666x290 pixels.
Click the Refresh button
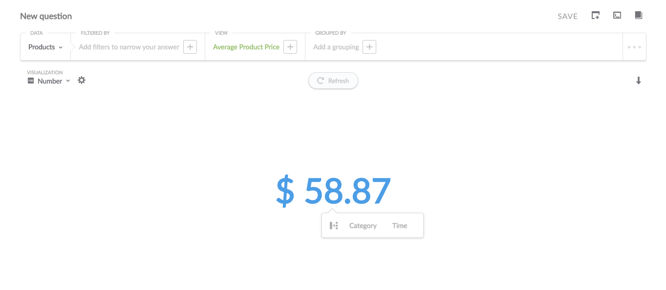(333, 81)
